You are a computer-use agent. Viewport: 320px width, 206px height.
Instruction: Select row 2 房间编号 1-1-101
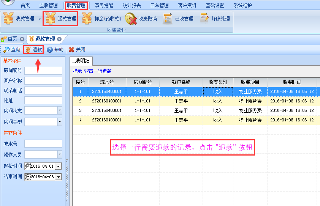click(x=143, y=101)
